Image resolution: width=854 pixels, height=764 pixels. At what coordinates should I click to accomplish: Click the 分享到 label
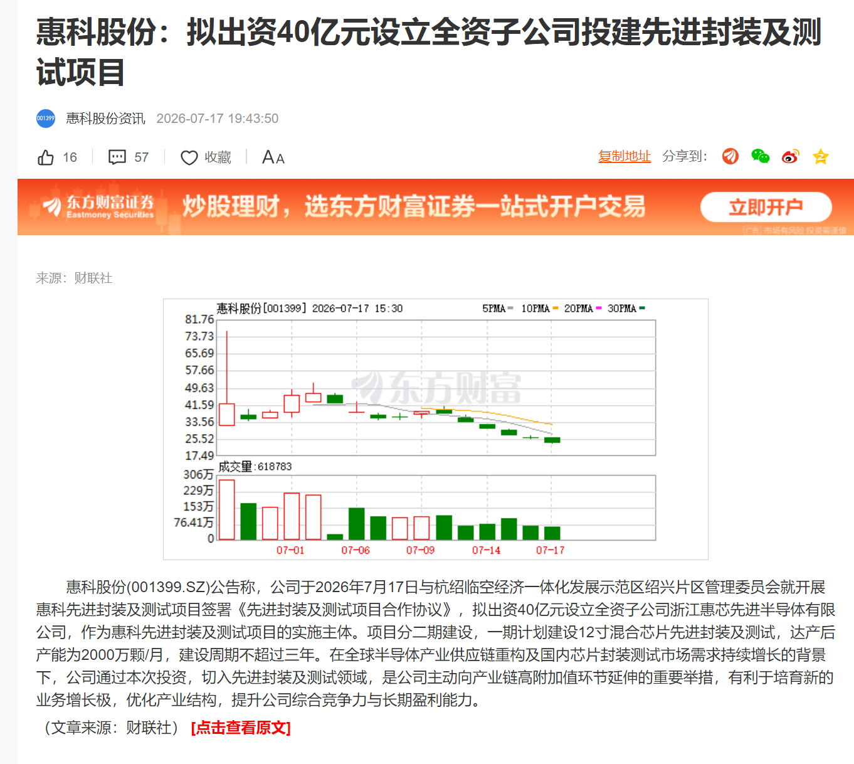coord(685,156)
